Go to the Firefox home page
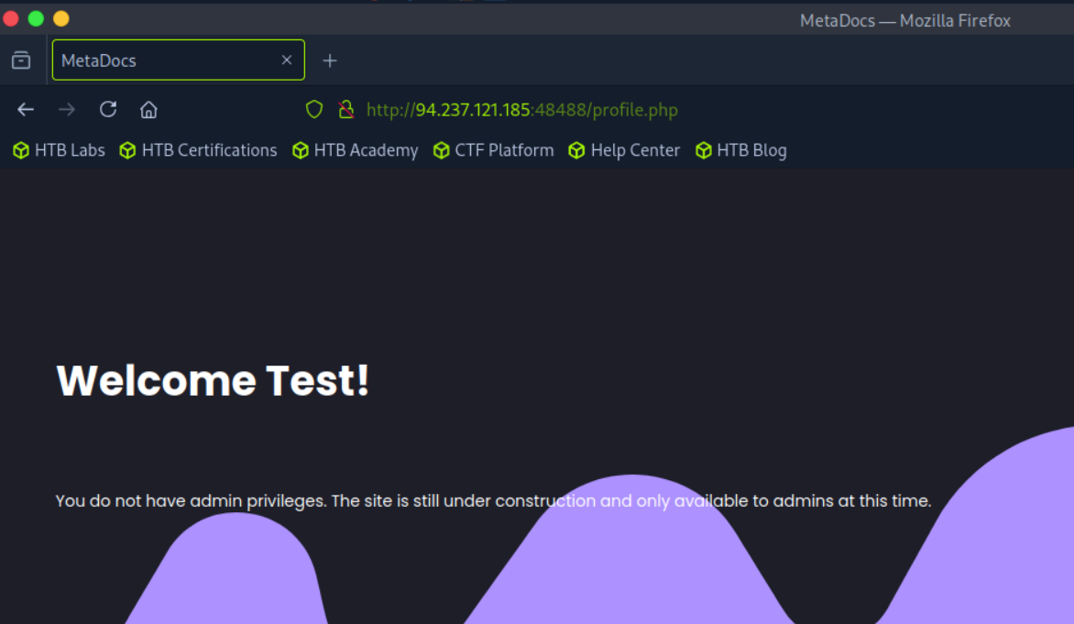1074x624 pixels. click(x=148, y=110)
